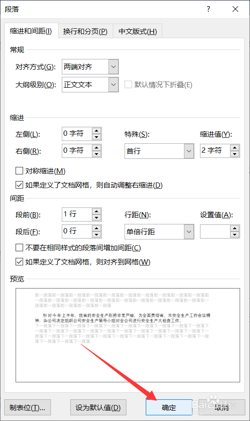Open the 中文版式 tab
The height and width of the screenshot is (421, 250).
pos(137,32)
